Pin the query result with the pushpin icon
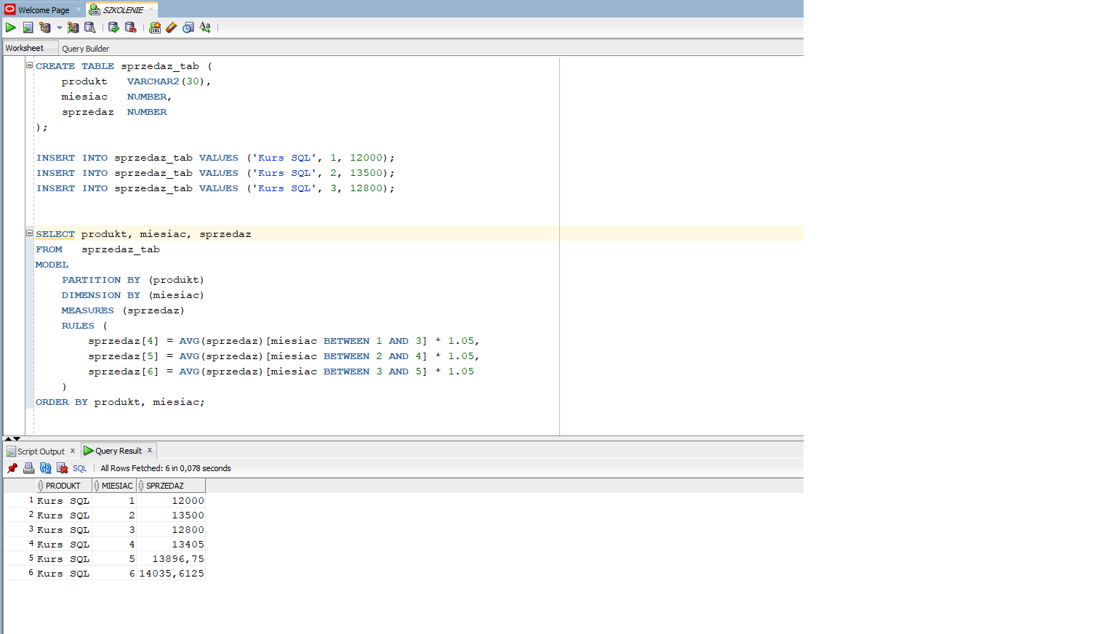Screen dimensions: 1117x634 coord(12,468)
